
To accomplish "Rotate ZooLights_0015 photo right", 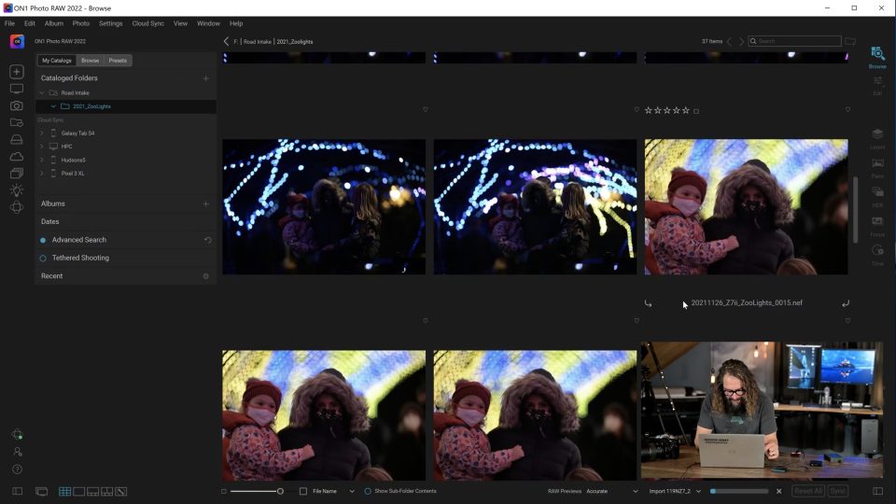I will [x=846, y=303].
